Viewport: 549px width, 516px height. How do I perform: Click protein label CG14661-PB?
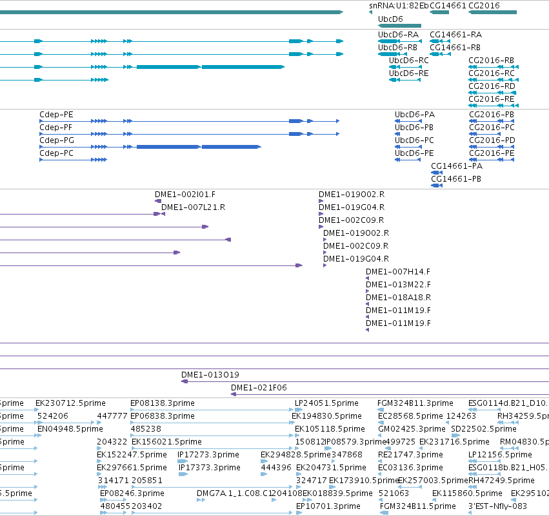(456, 179)
